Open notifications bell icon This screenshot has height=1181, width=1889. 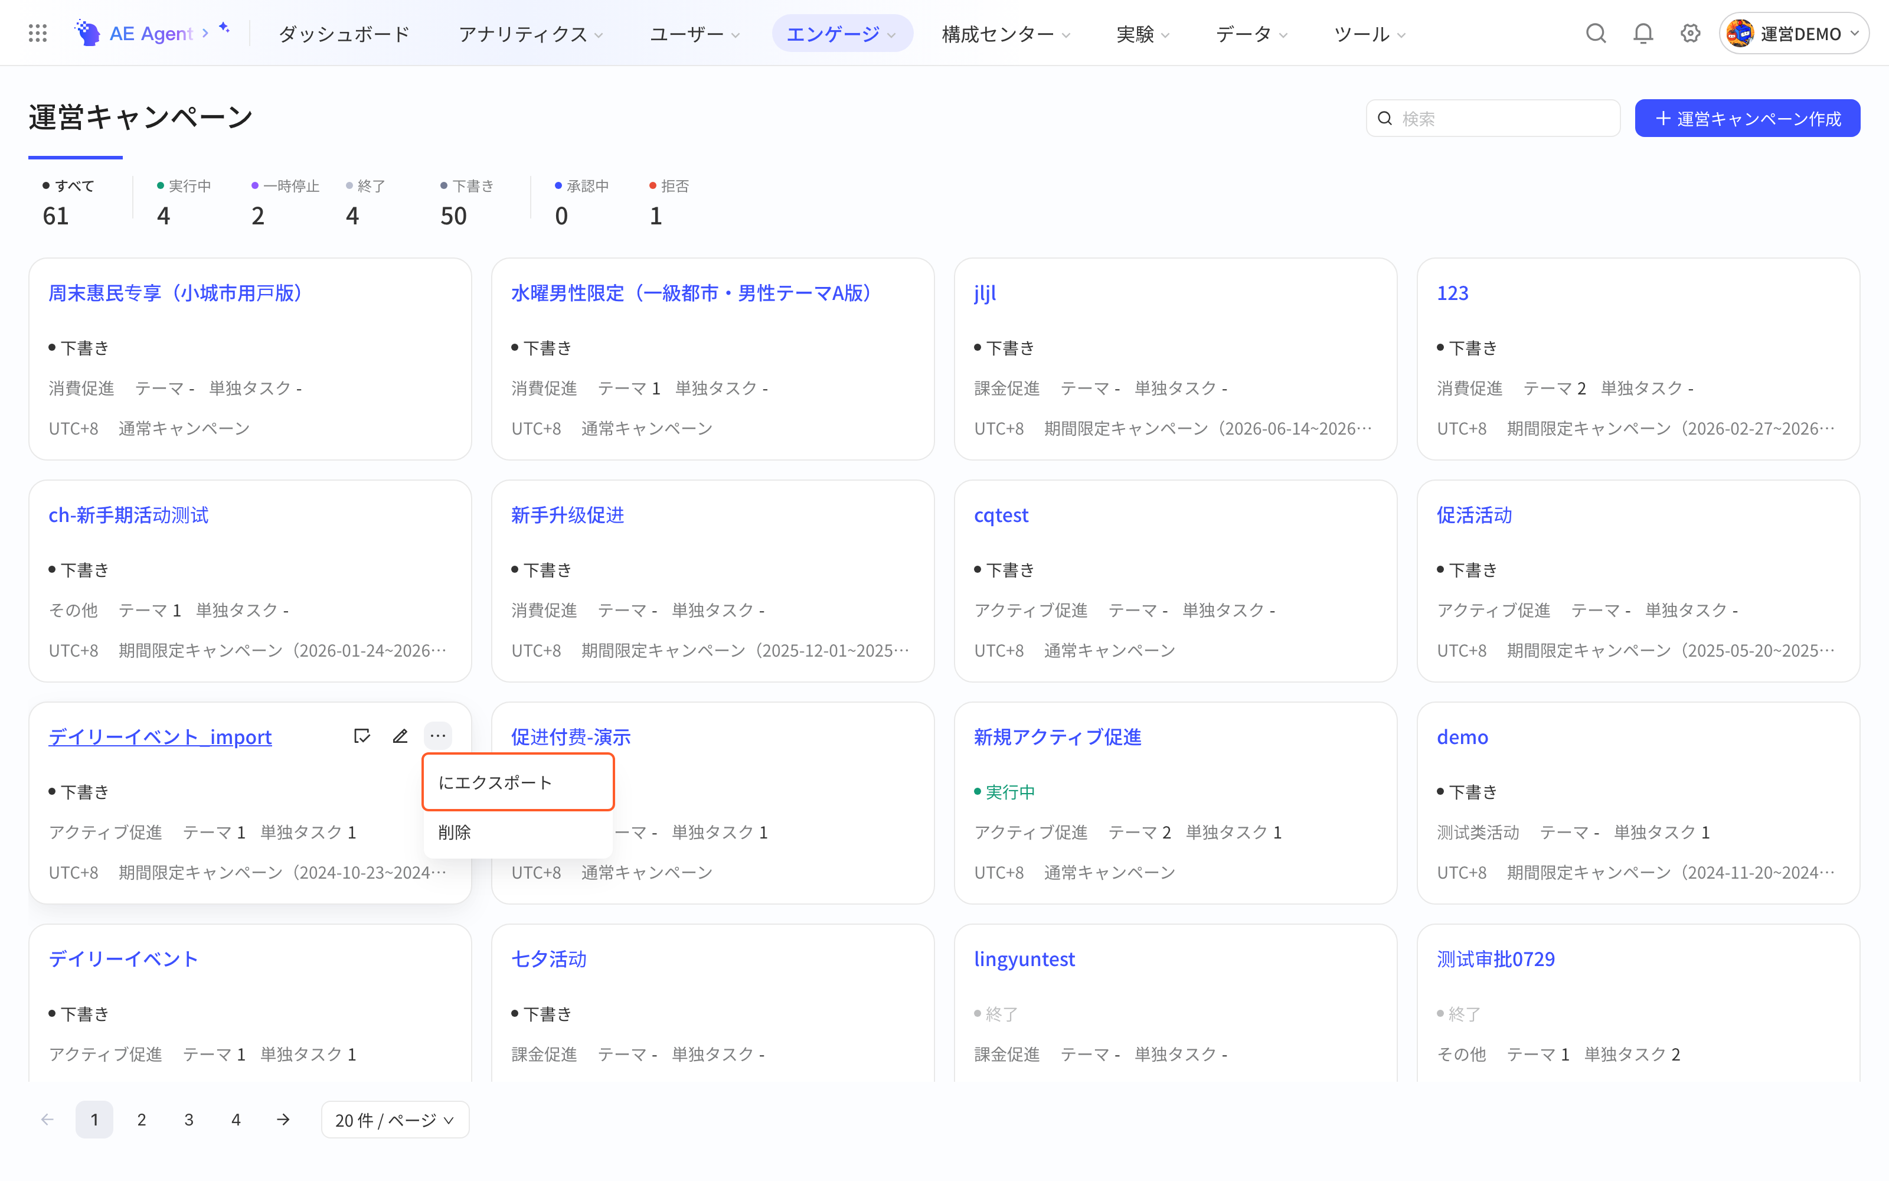point(1643,33)
